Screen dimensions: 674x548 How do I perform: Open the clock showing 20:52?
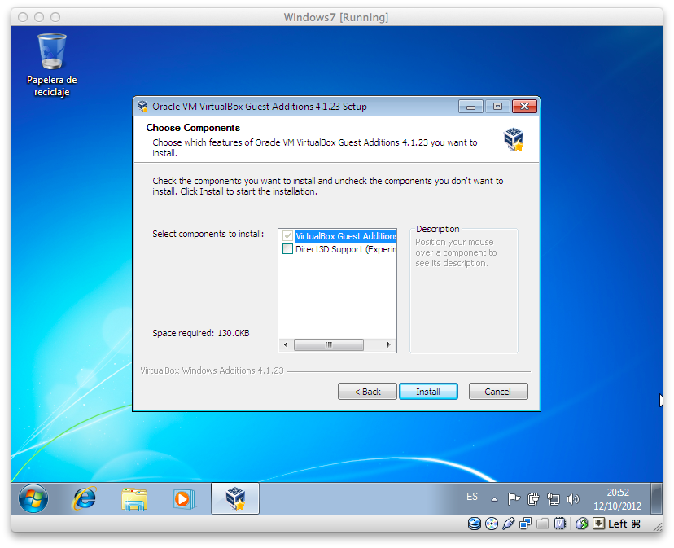click(x=618, y=499)
